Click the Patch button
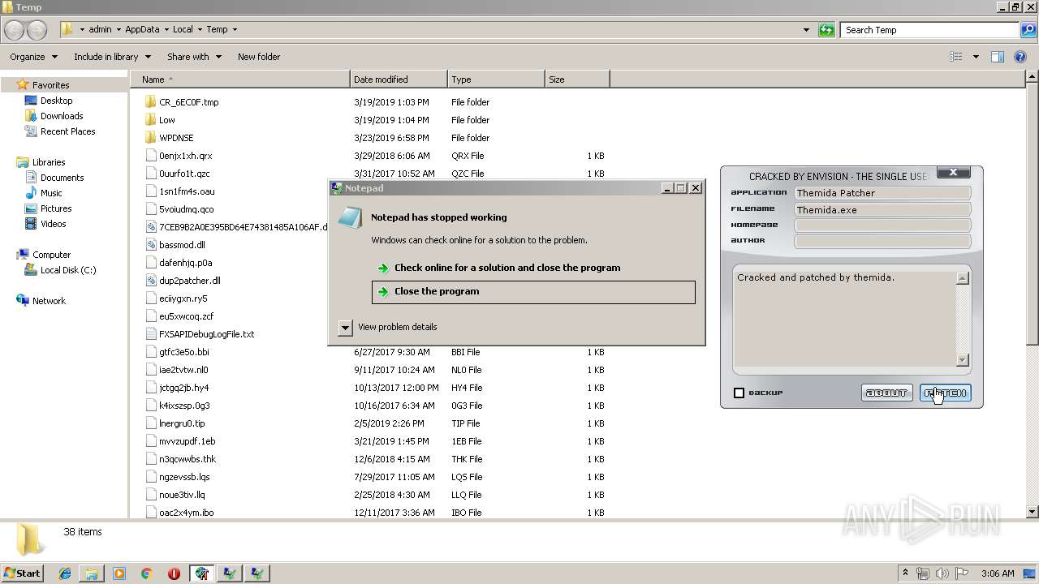Viewport: 1039px width, 584px height. click(x=946, y=393)
